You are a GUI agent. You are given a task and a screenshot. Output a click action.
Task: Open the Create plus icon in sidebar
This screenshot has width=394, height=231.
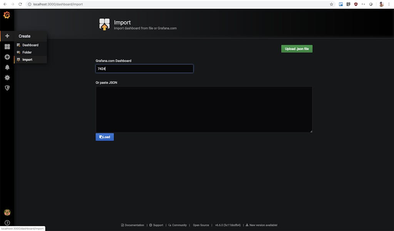pos(7,36)
